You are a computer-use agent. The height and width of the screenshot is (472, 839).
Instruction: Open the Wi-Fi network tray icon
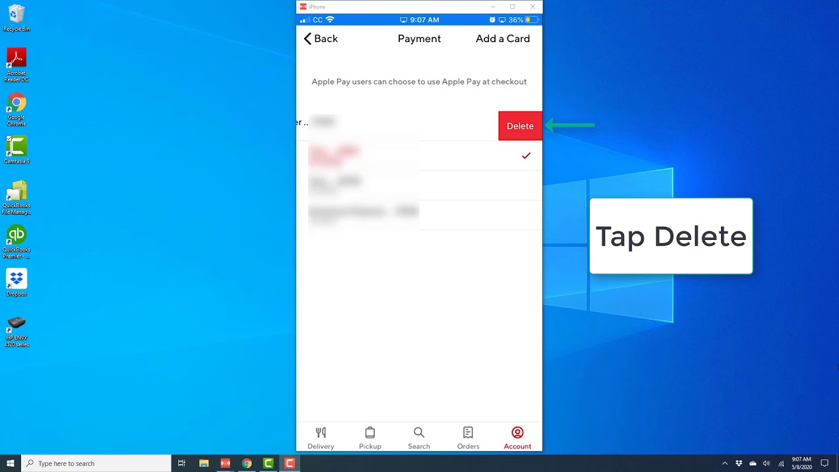781,463
